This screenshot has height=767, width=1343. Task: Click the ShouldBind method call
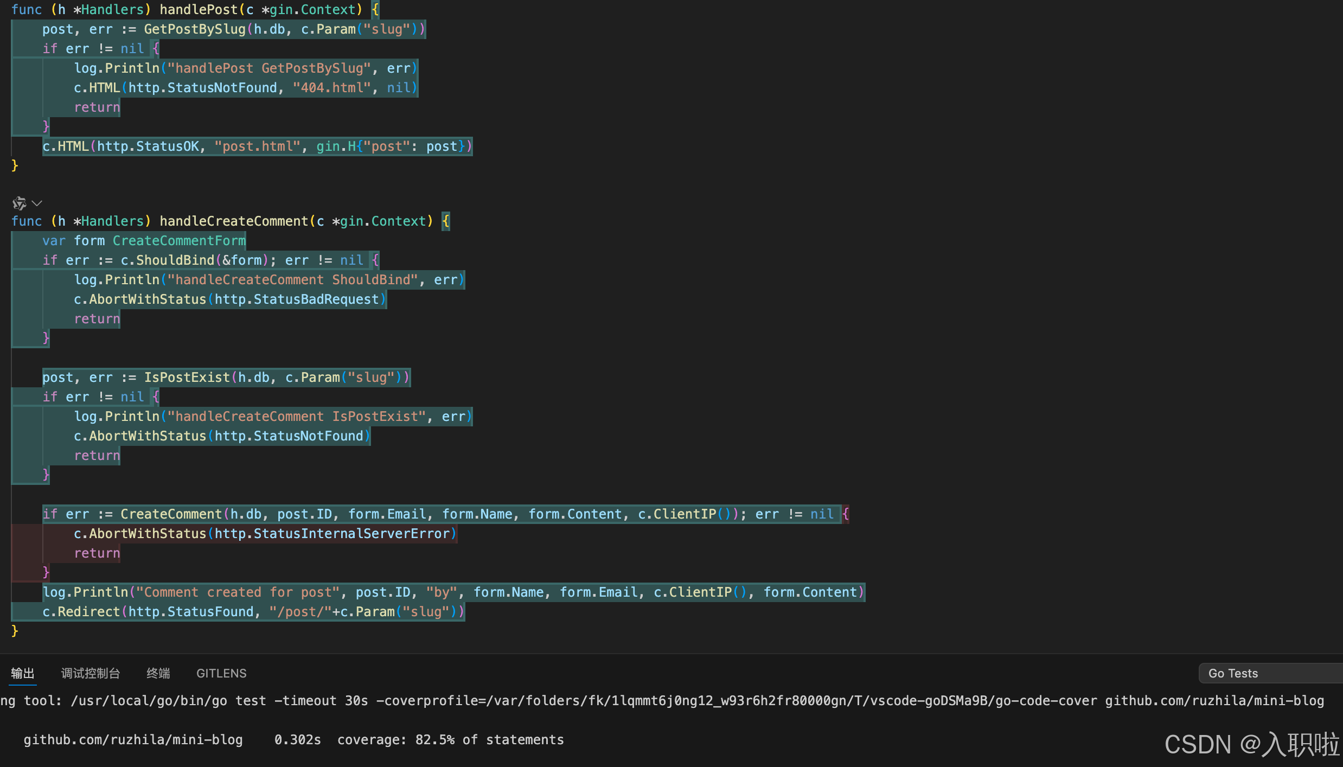(x=175, y=260)
